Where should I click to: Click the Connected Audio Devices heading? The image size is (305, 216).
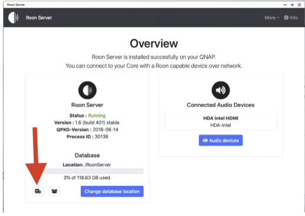pos(221,105)
